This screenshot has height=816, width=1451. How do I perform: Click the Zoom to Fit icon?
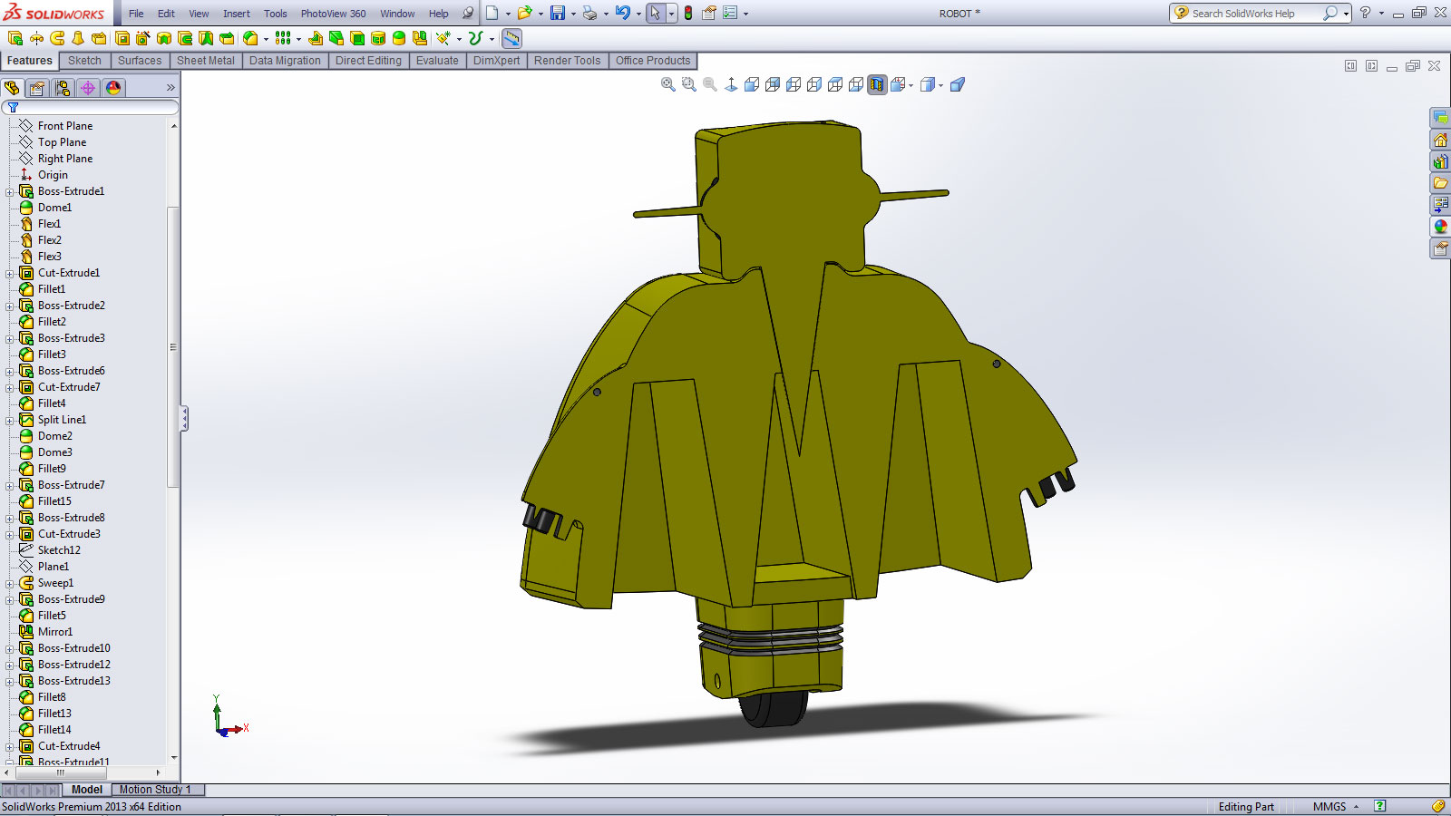(668, 84)
